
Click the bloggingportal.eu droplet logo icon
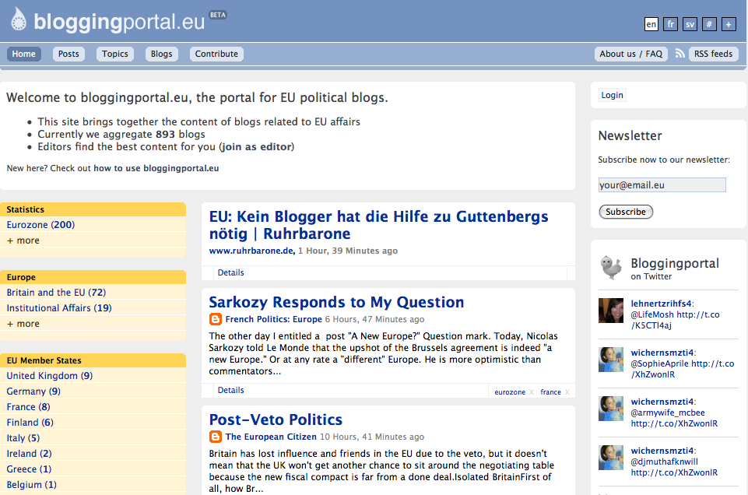pos(18,19)
